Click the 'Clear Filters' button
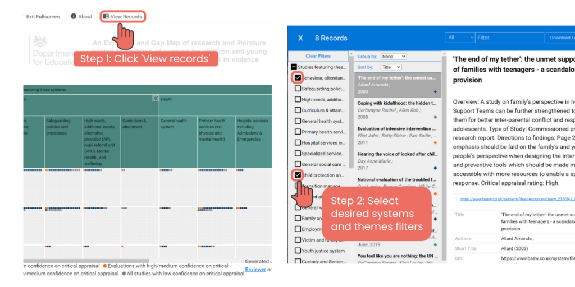Screen dimensions: 575x287 click(318, 56)
